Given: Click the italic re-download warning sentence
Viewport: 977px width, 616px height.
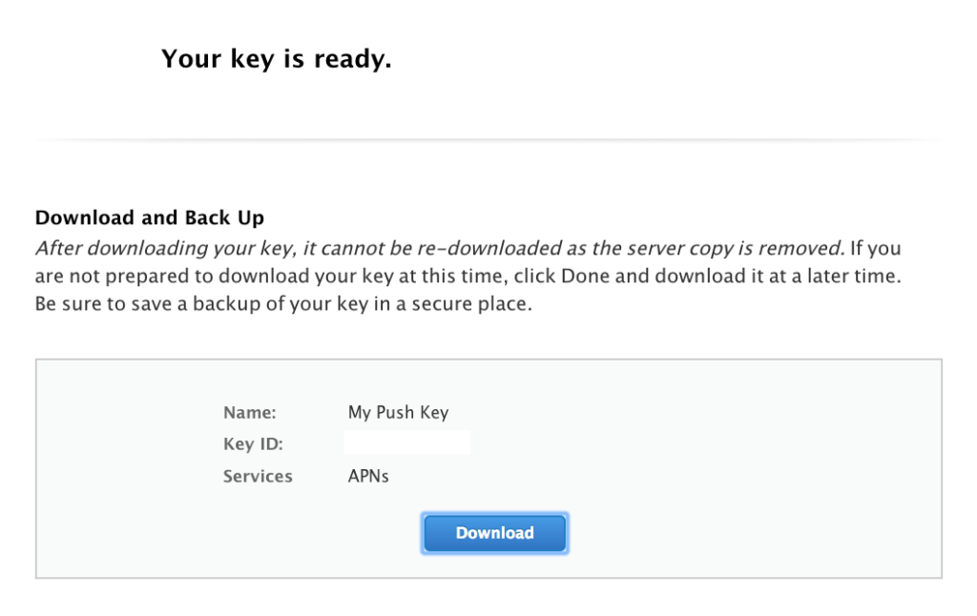Looking at the screenshot, I should coord(439,248).
